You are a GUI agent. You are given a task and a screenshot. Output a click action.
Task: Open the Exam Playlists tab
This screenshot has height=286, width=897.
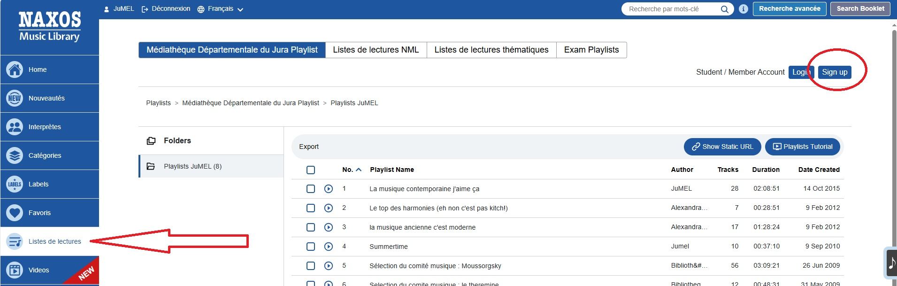click(x=591, y=50)
